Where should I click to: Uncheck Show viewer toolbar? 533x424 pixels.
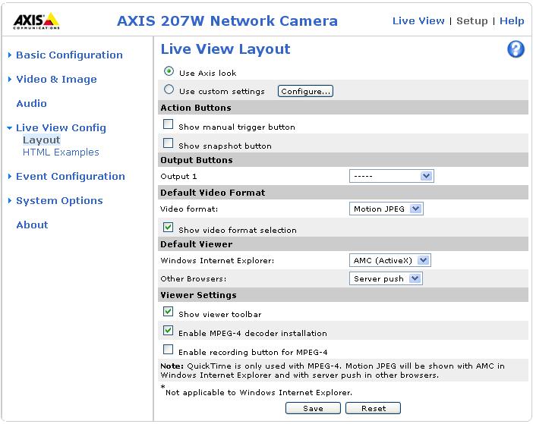[x=169, y=312]
